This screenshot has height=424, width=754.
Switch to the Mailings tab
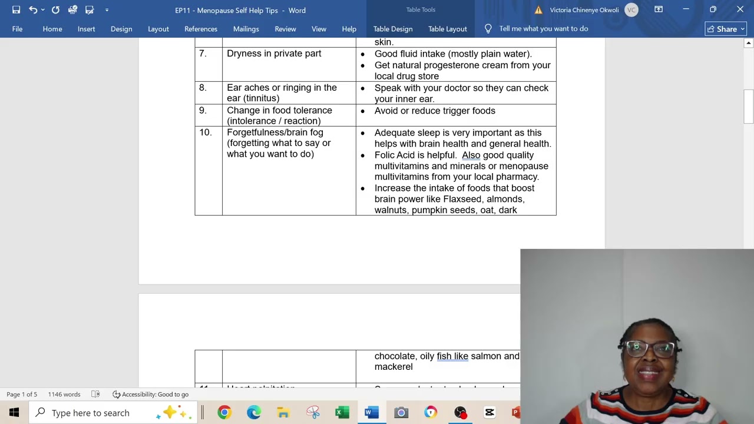(246, 29)
